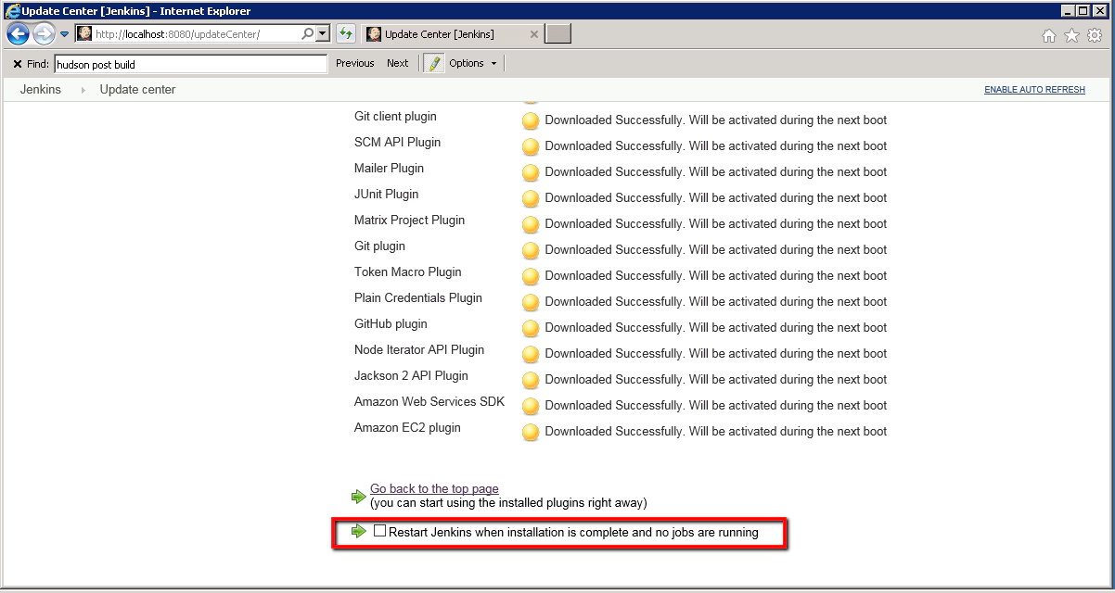This screenshot has width=1115, height=593.
Task: Close the Find bar with X
Action: pos(17,64)
